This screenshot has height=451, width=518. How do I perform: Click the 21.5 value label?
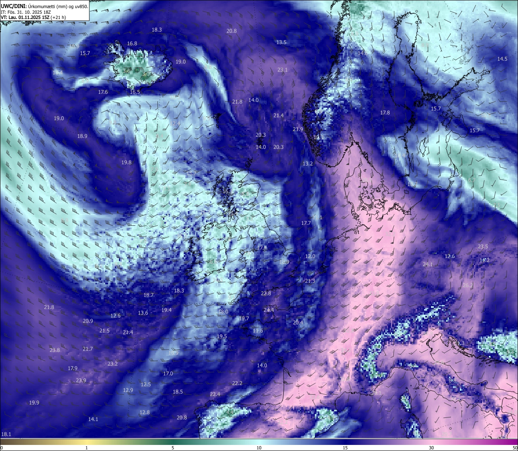coord(104,330)
